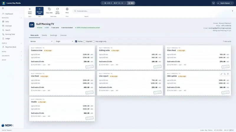236x132 pixels.
Task: Switch to Invoices tab
Action: [63, 35]
